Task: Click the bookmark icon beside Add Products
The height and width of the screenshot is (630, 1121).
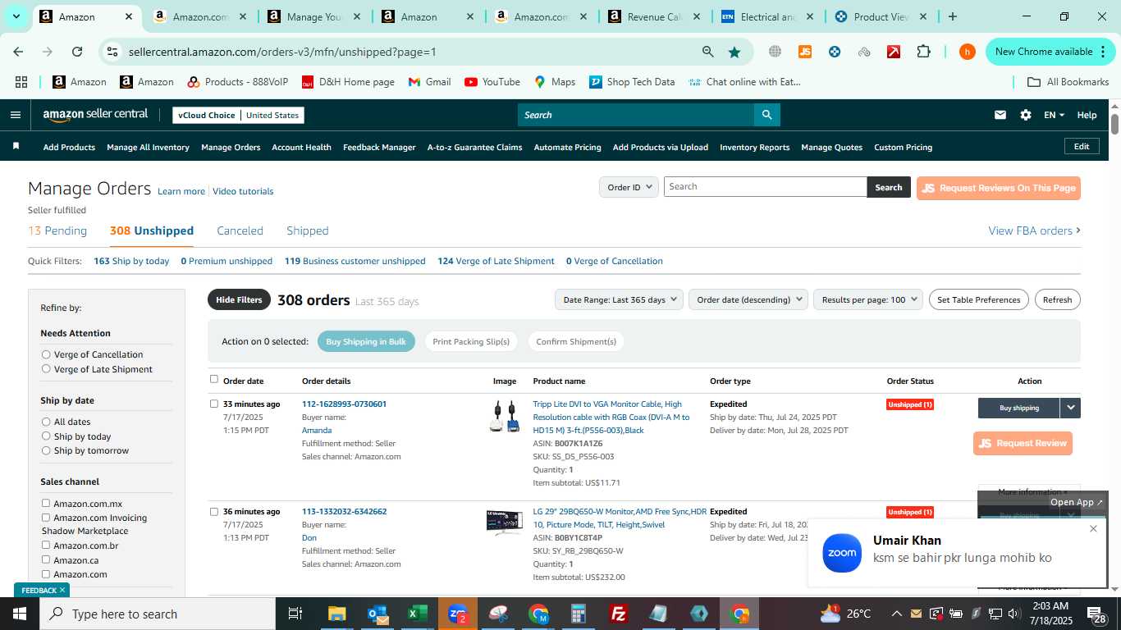Action: point(16,146)
